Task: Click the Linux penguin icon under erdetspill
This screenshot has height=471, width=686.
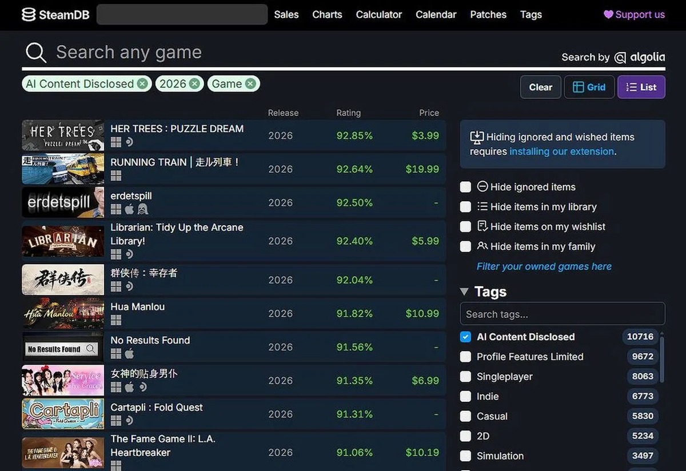Action: (142, 209)
